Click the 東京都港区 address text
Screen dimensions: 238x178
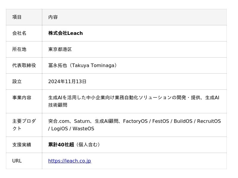pos(60,49)
